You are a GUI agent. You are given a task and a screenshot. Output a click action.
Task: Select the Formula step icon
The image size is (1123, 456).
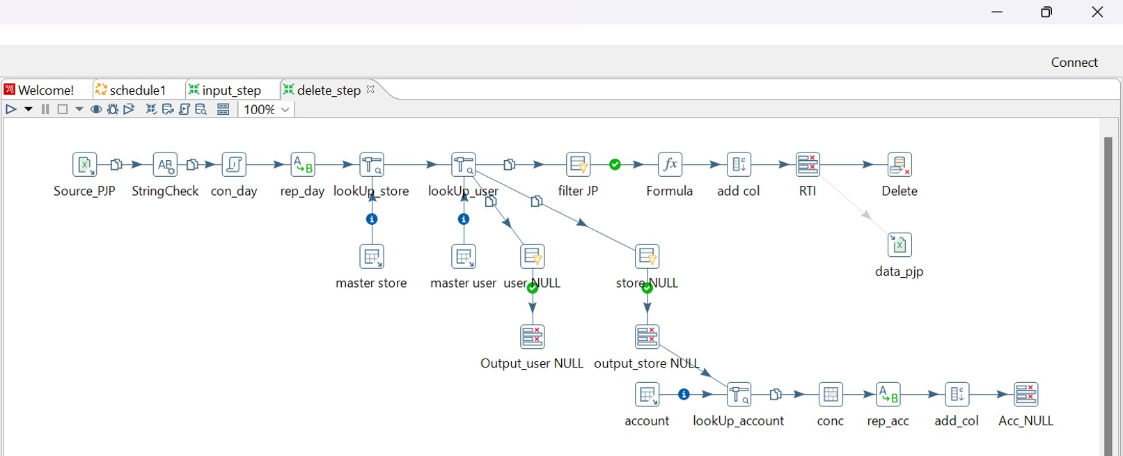click(x=670, y=165)
